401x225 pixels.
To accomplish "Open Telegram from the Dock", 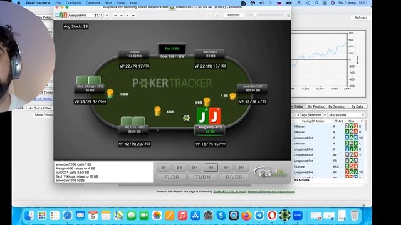I will 259,216.
